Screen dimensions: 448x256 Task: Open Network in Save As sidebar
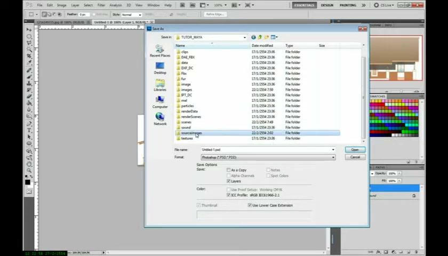pyautogui.click(x=160, y=119)
